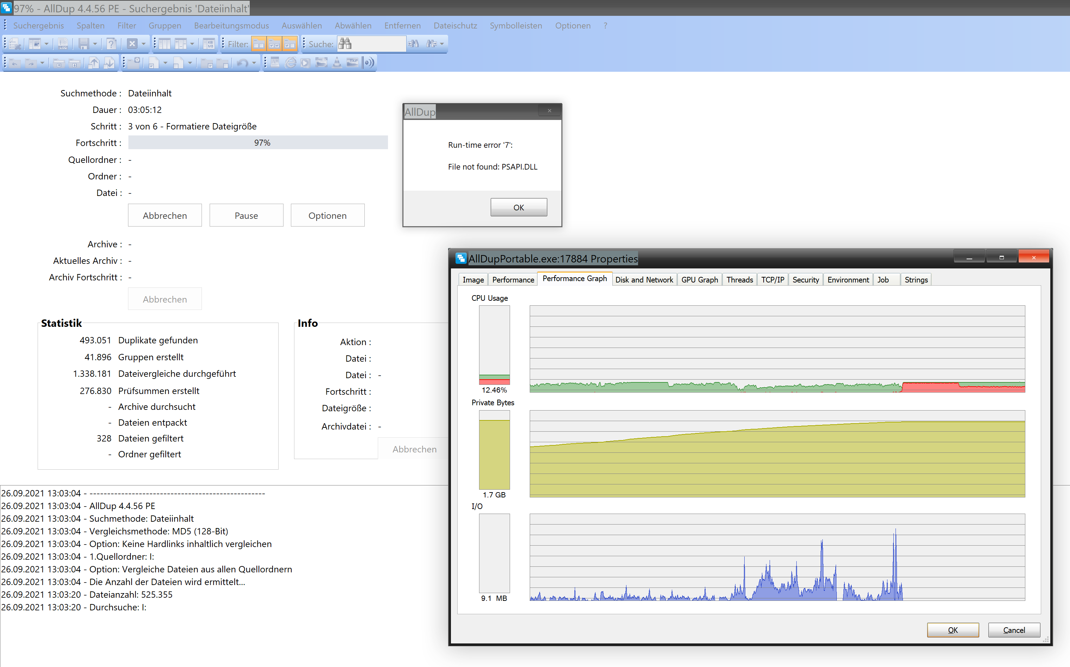Toggle the middle checked-folders filter button
Viewport: 1070px width, 667px height.
[x=274, y=44]
